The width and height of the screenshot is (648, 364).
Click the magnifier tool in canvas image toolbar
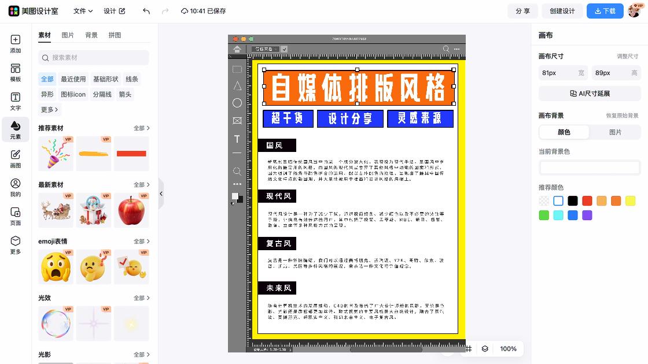pos(237,171)
